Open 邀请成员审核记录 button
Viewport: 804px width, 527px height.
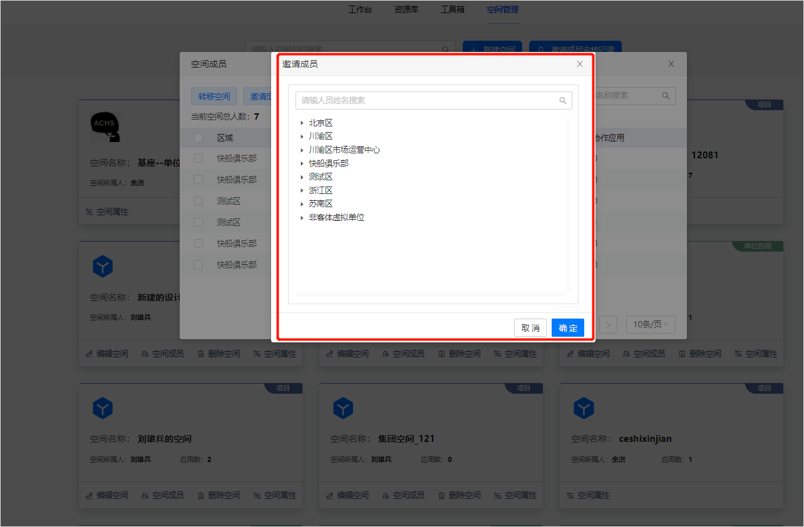point(575,49)
